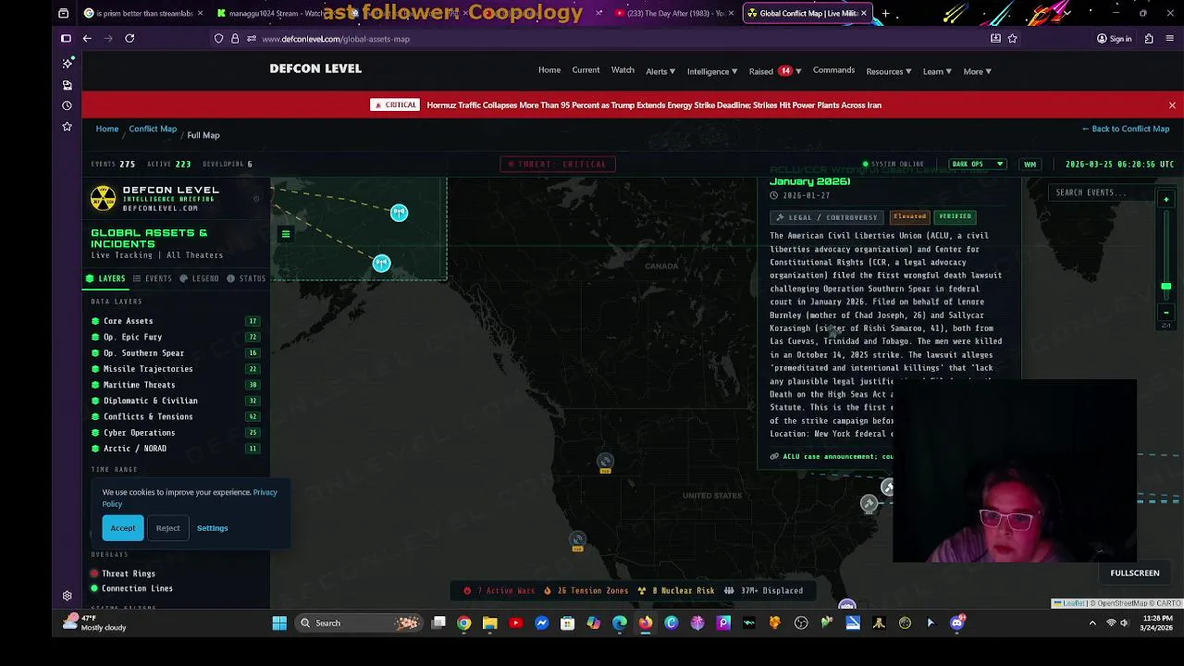1184x666 pixels.
Task: Open browser sidebar history clock icon
Action: [x=67, y=105]
